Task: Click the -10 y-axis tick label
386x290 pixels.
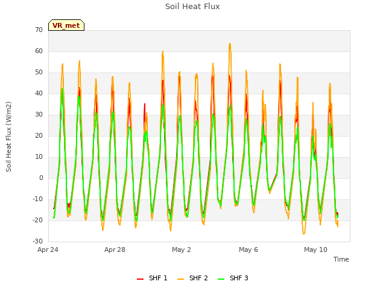Action: click(38, 199)
